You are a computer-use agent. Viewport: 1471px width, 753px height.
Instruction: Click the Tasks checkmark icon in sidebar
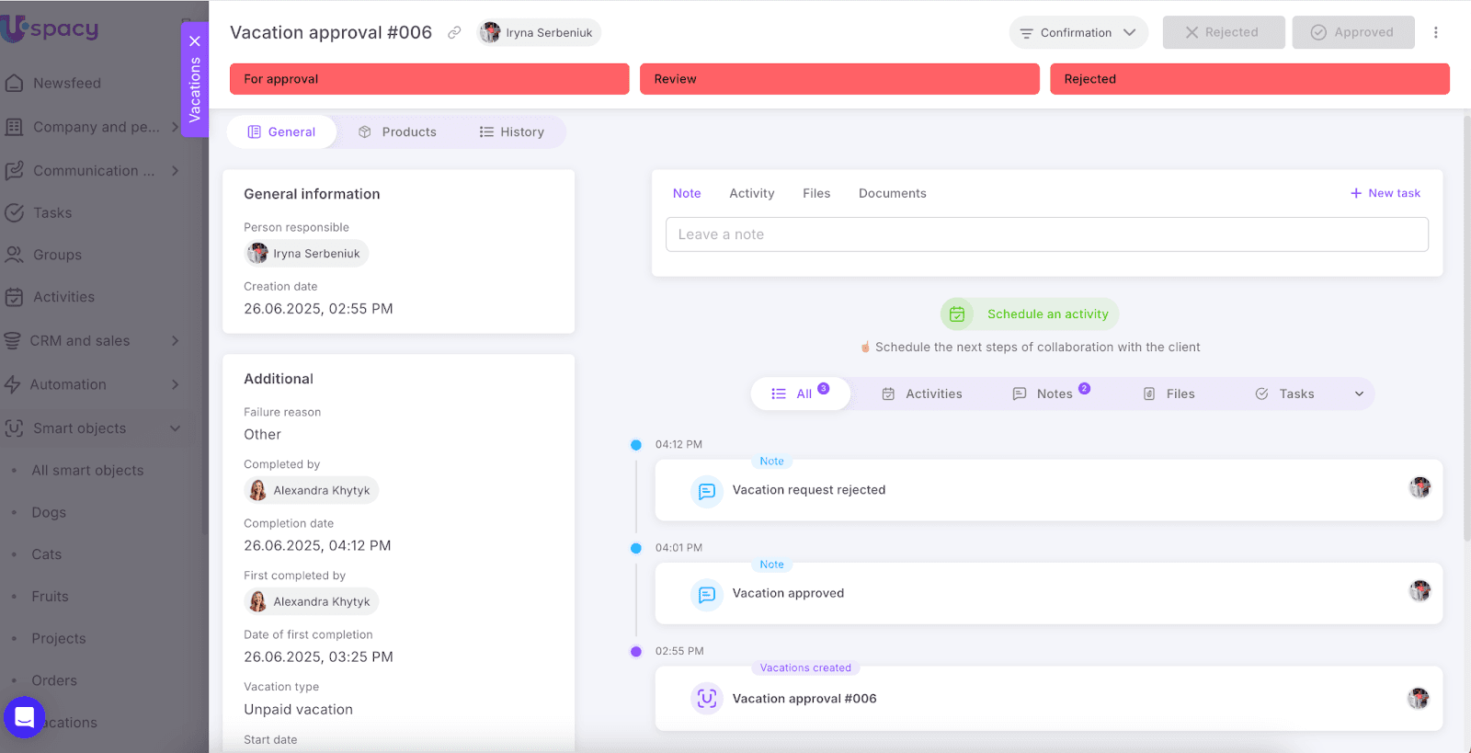click(15, 213)
